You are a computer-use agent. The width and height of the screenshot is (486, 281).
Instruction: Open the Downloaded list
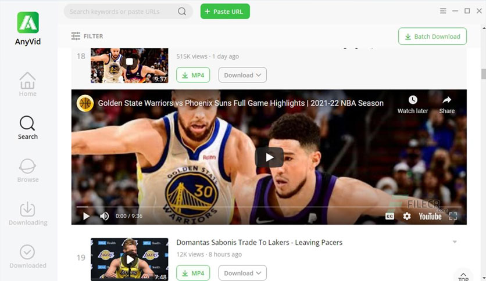[27, 257]
